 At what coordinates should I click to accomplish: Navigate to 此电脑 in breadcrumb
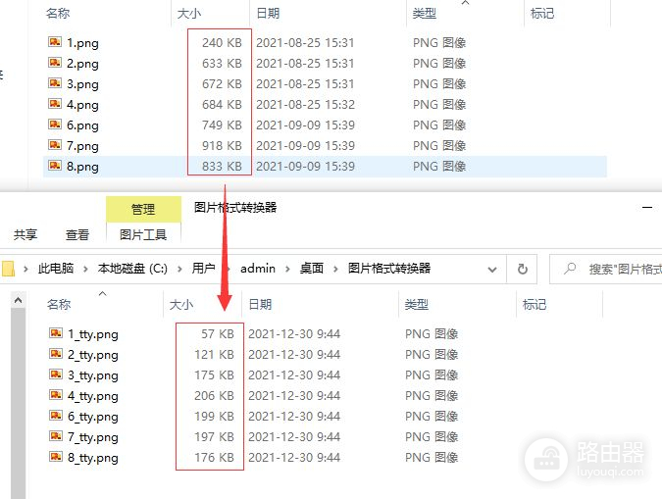pyautogui.click(x=56, y=269)
